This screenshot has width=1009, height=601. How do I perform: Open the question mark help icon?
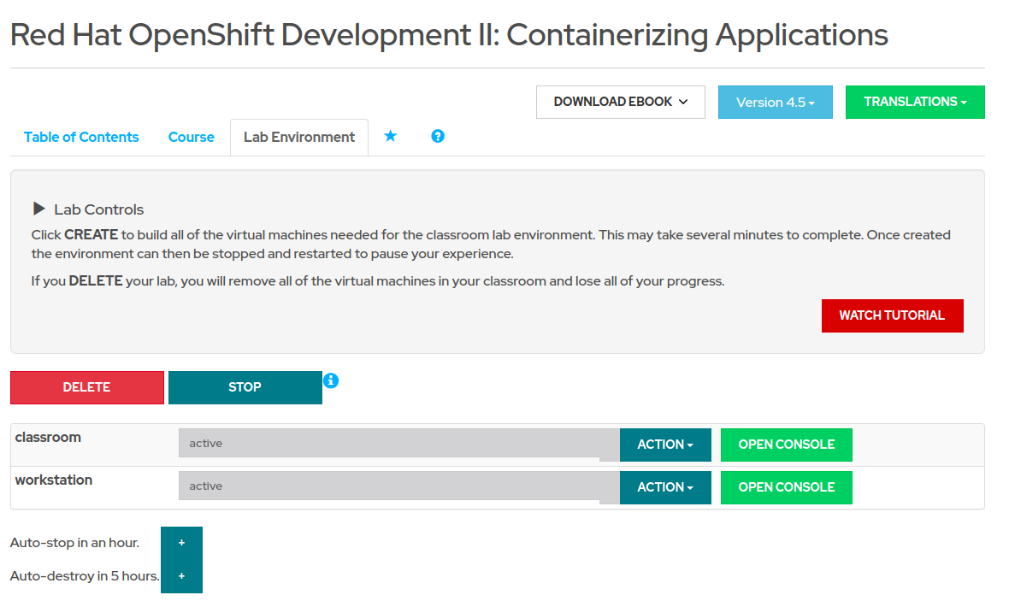[x=438, y=137]
